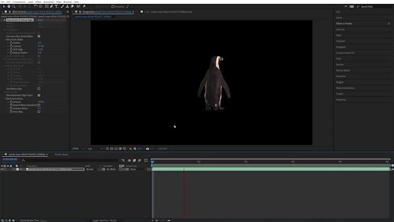Toggle Decontaminate Edge Colors checkbox

(x=39, y=95)
